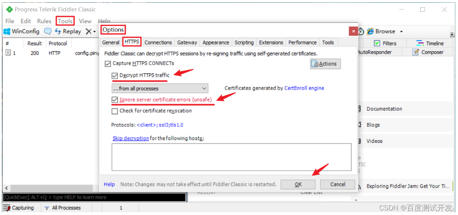Click the Skip decryption link
This screenshot has height=215, width=458.
click(131, 138)
